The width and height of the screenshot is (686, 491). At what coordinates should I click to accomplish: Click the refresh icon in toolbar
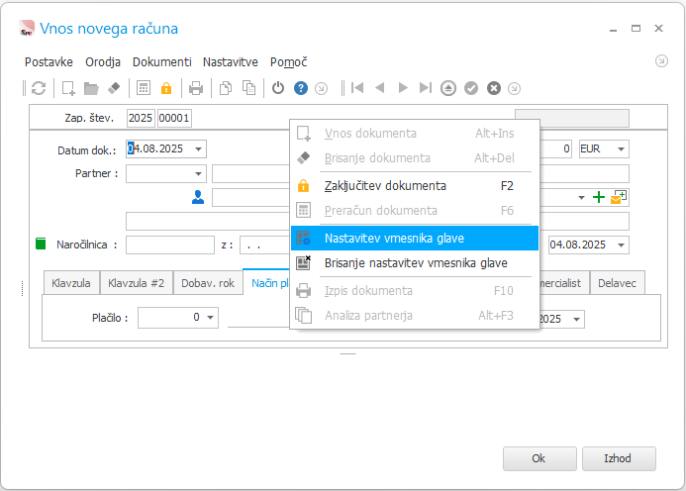(39, 88)
